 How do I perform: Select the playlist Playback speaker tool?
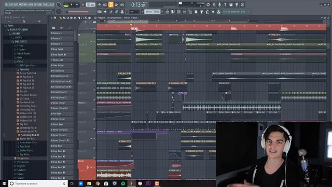pyautogui.click(x=90, y=18)
